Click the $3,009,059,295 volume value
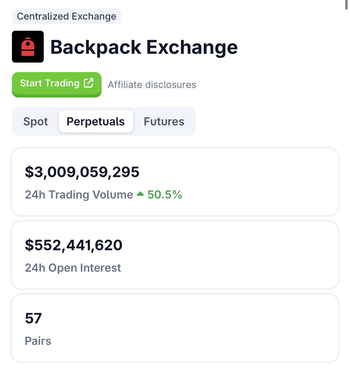Viewport: 350px width, 370px height. [x=82, y=172]
